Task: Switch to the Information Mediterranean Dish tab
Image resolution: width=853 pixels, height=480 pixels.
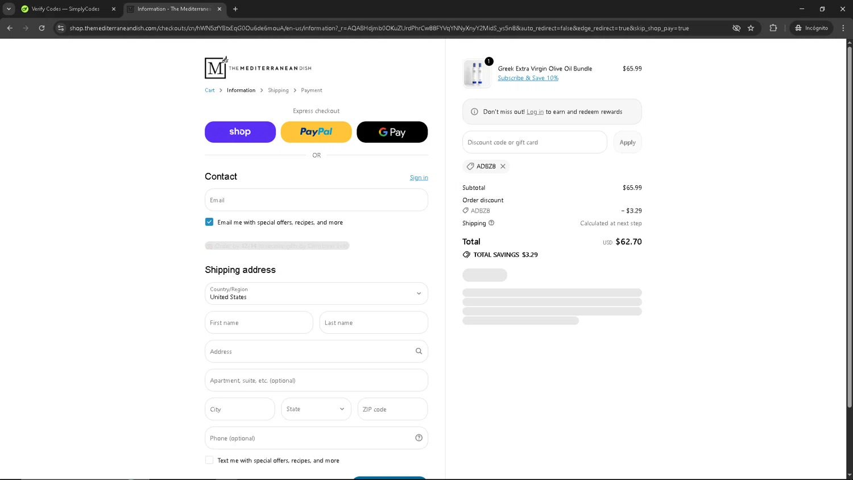Action: pos(173,9)
